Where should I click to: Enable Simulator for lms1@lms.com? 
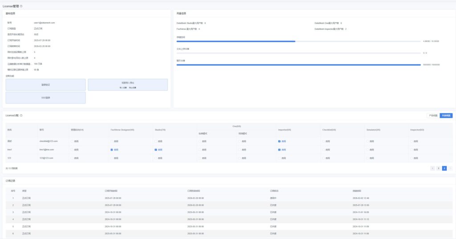(367, 150)
